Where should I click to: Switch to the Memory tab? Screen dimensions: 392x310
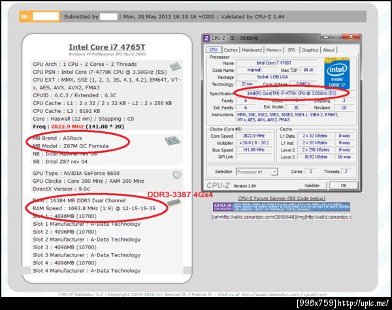pos(274,50)
